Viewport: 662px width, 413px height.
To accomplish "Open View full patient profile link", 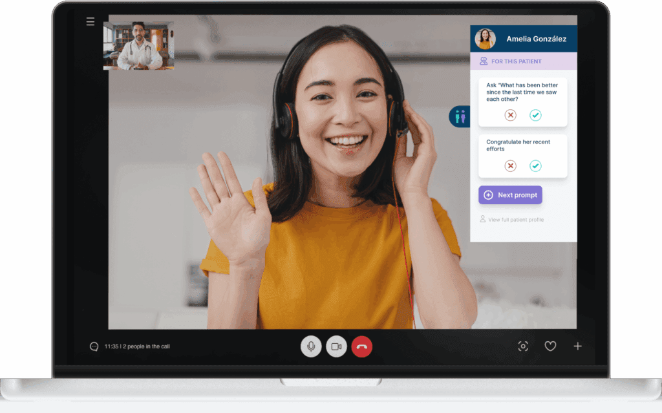I will pos(515,220).
